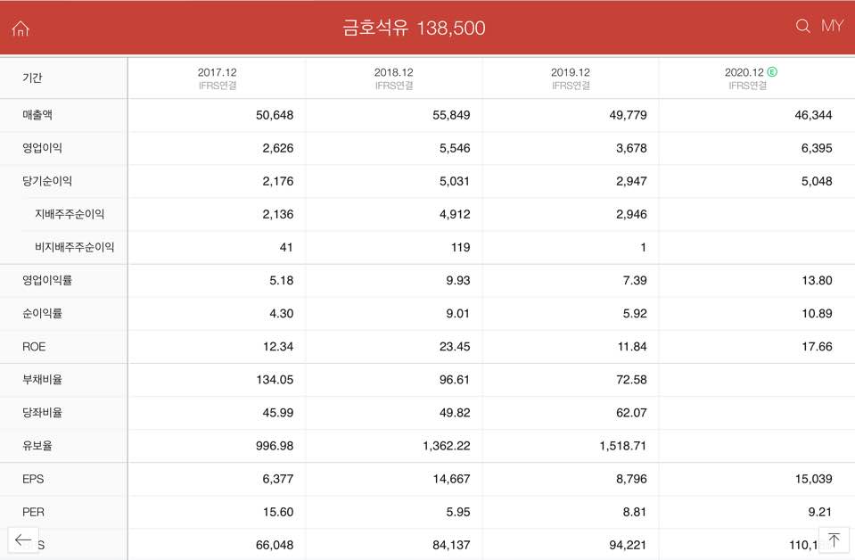Click the 6,395 operating profit estimate

tap(817, 148)
